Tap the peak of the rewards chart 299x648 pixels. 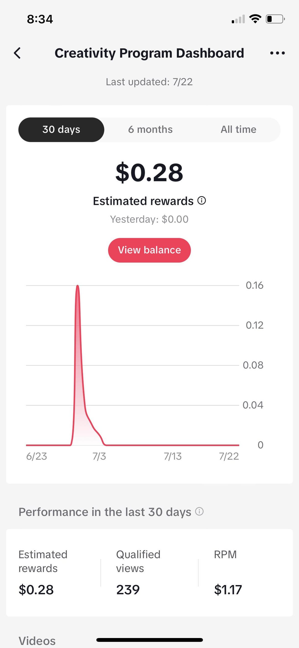tap(78, 286)
